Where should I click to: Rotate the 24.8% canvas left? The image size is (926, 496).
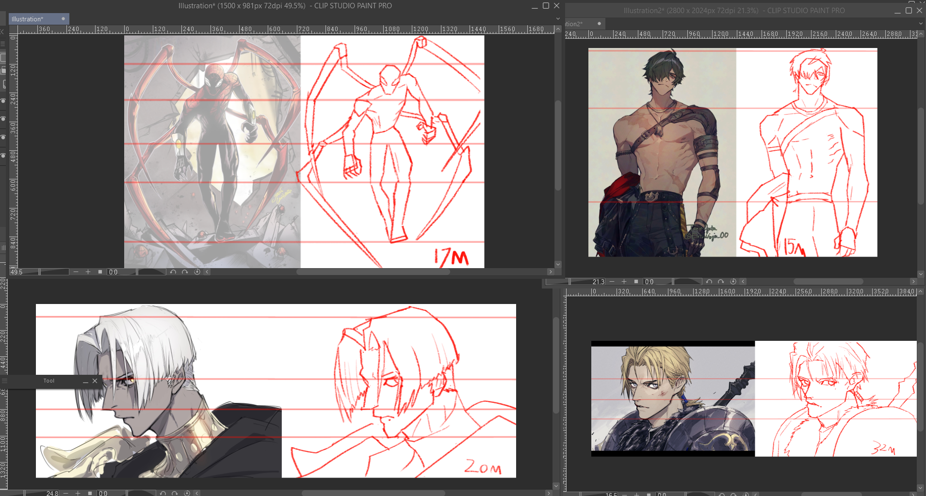click(x=162, y=493)
